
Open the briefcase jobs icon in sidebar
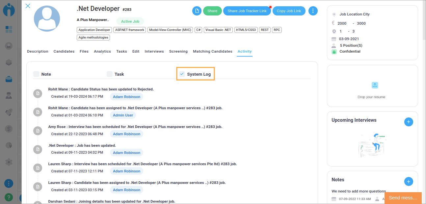pos(9,79)
